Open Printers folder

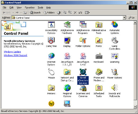point(51,90)
